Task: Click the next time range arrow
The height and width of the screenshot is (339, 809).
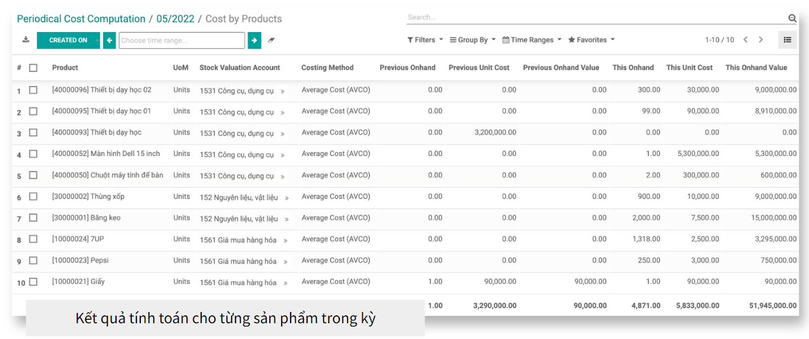Action: tap(254, 41)
